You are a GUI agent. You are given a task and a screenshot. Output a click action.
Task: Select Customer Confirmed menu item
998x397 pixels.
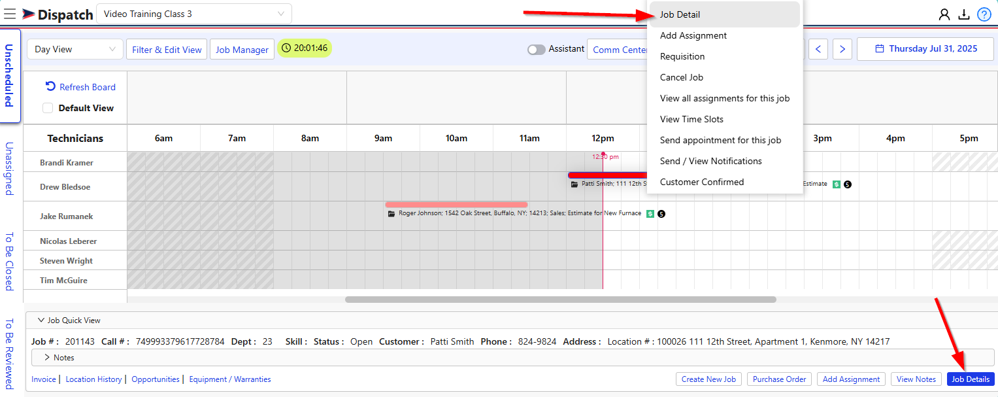pos(725,182)
